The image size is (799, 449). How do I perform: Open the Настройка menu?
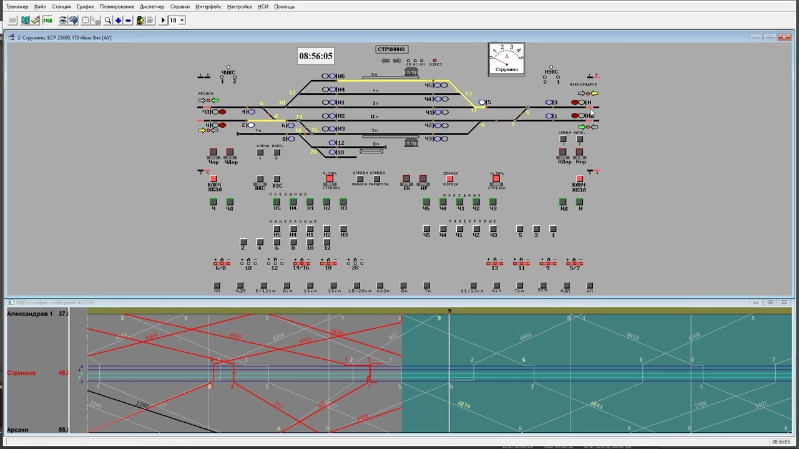pyautogui.click(x=239, y=7)
